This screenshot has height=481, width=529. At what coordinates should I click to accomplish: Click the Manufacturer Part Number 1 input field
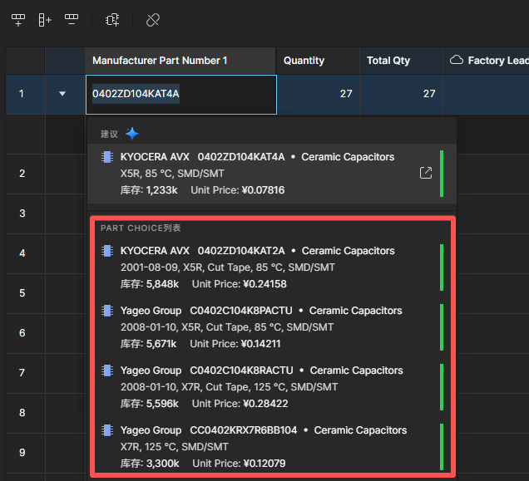pyautogui.click(x=181, y=95)
